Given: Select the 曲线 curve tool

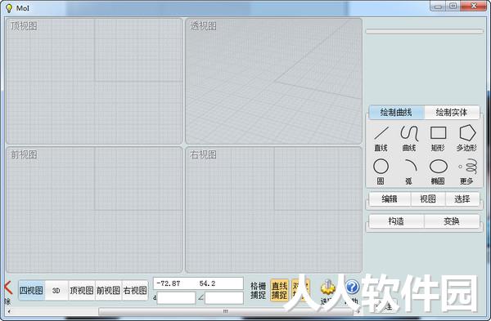Looking at the screenshot, I should coord(409,138).
